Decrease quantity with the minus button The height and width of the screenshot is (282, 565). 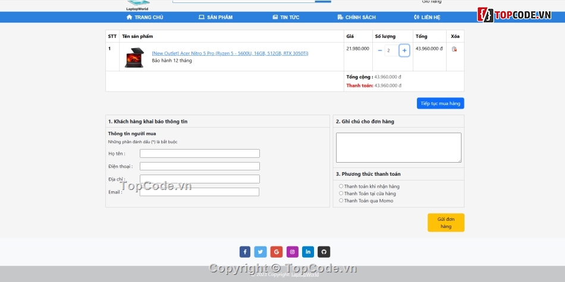coord(380,50)
